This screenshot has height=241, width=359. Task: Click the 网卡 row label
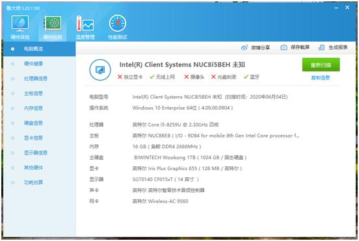pyautogui.click(x=94, y=201)
